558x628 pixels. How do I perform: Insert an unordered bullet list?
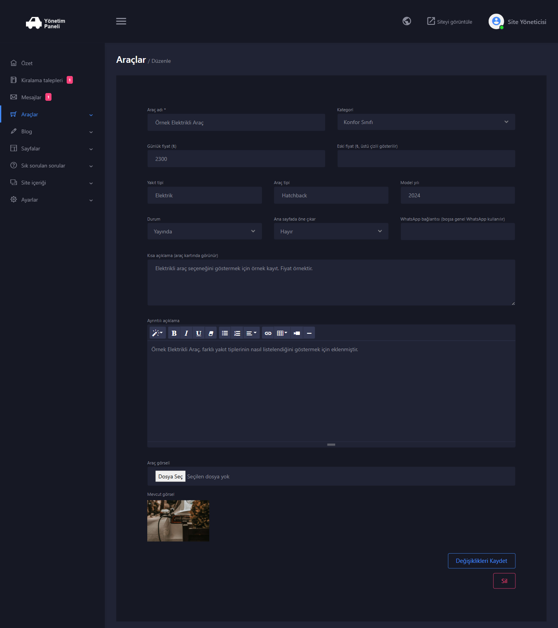[x=225, y=333]
